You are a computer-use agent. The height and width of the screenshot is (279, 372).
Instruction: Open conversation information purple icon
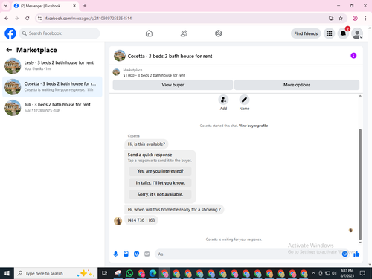353,56
